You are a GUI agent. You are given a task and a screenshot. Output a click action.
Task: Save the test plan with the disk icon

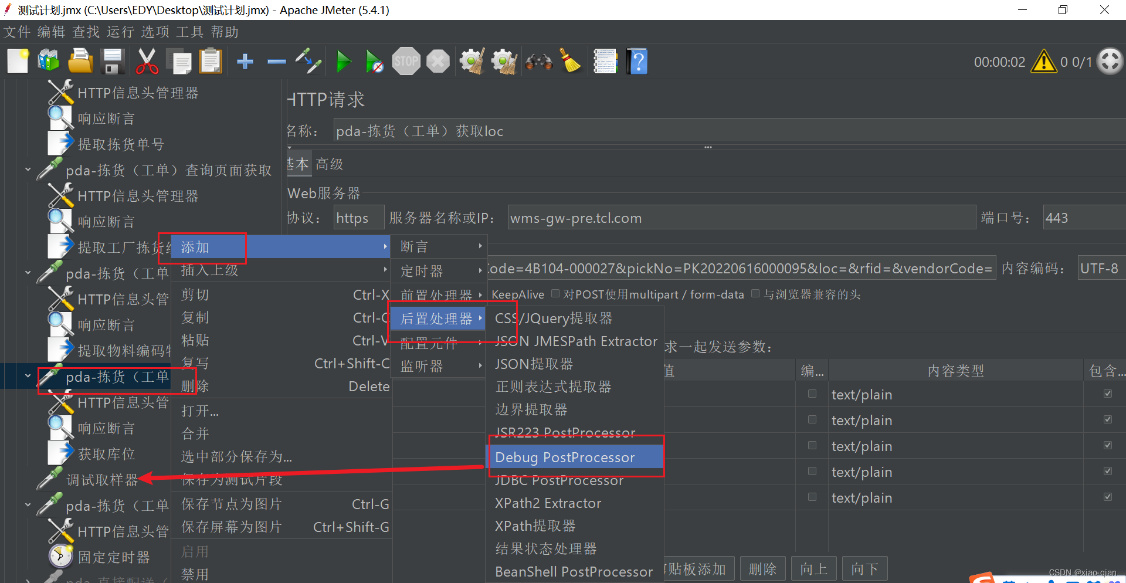click(x=111, y=61)
